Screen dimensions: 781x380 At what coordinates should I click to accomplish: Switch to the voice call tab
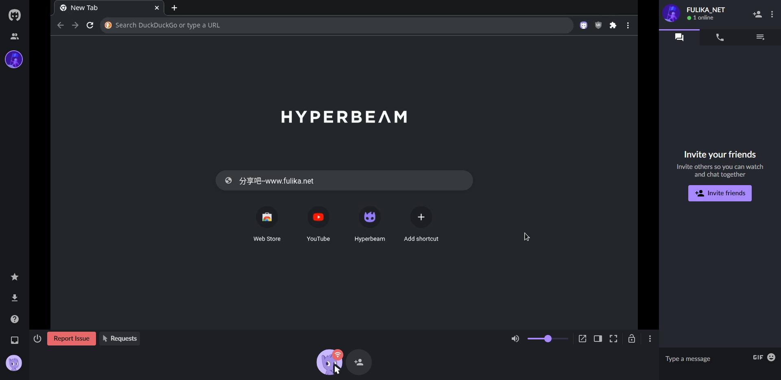click(x=720, y=37)
